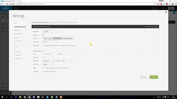Open the Windows Start menu
The height and width of the screenshot is (99, 177).
[x=2, y=97]
